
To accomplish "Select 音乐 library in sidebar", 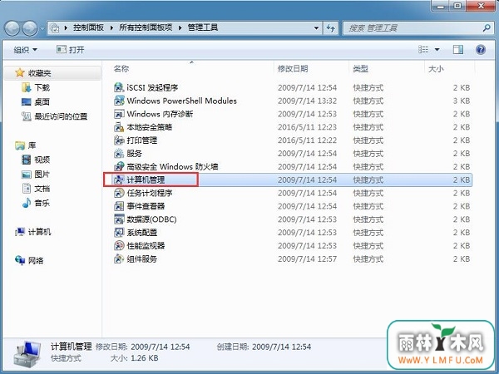I will [36, 203].
